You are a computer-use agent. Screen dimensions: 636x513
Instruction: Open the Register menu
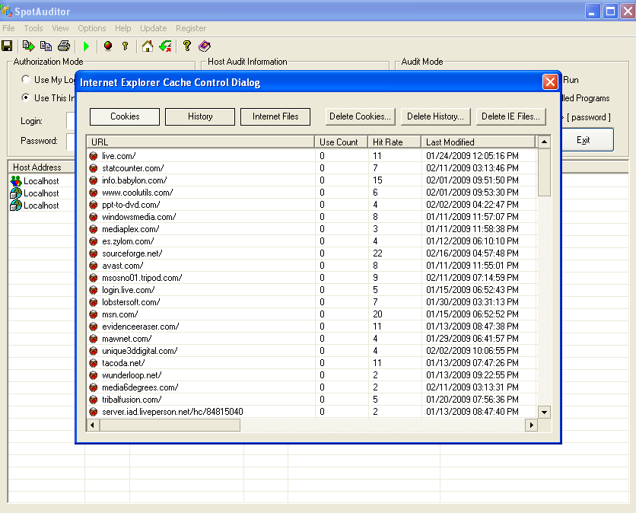pos(191,28)
